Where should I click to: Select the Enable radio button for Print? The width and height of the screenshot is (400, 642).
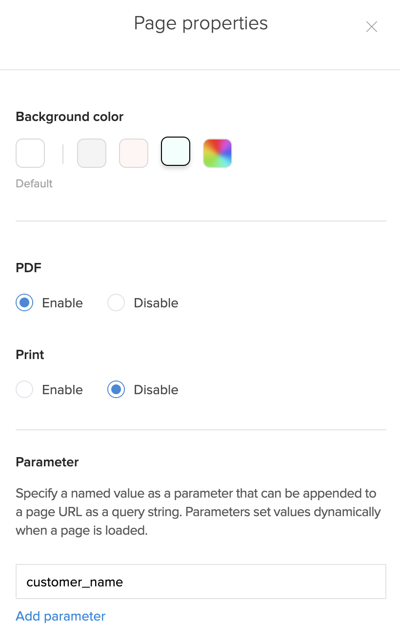(x=24, y=390)
